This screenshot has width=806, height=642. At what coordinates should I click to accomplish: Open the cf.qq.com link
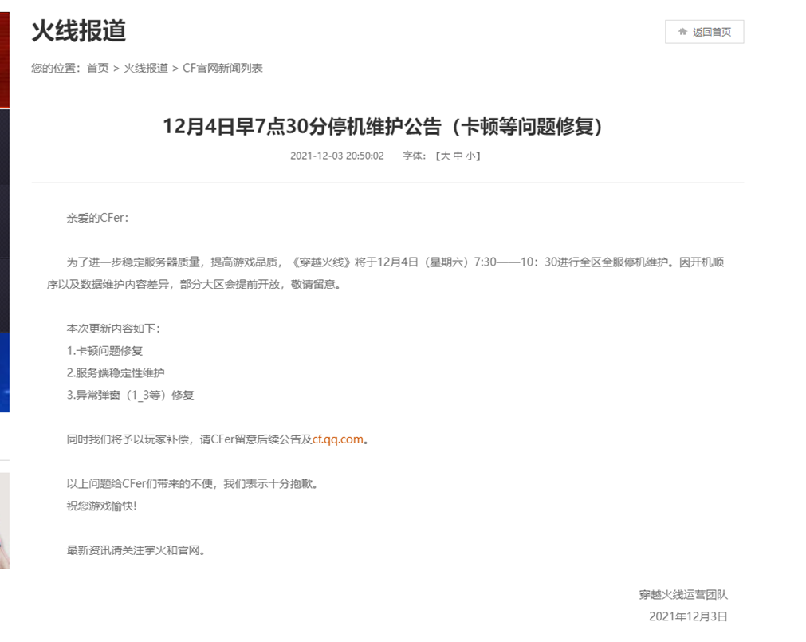tap(337, 439)
